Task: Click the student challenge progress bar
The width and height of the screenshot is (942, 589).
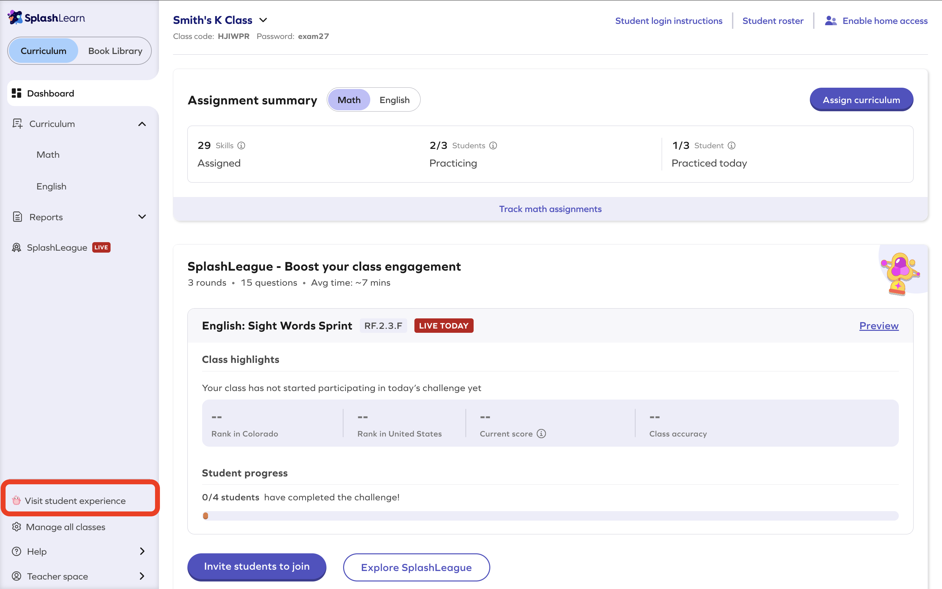Action: click(550, 516)
